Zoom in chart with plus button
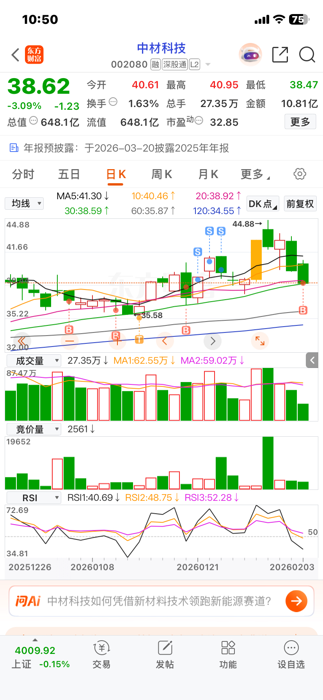The width and height of the screenshot is (323, 700). pyautogui.click(x=117, y=341)
